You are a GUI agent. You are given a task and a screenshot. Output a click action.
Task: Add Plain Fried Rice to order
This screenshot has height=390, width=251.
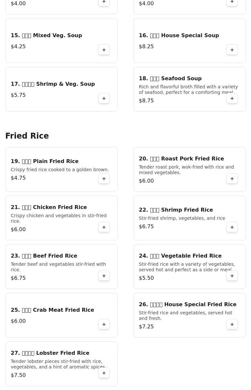[104, 179]
